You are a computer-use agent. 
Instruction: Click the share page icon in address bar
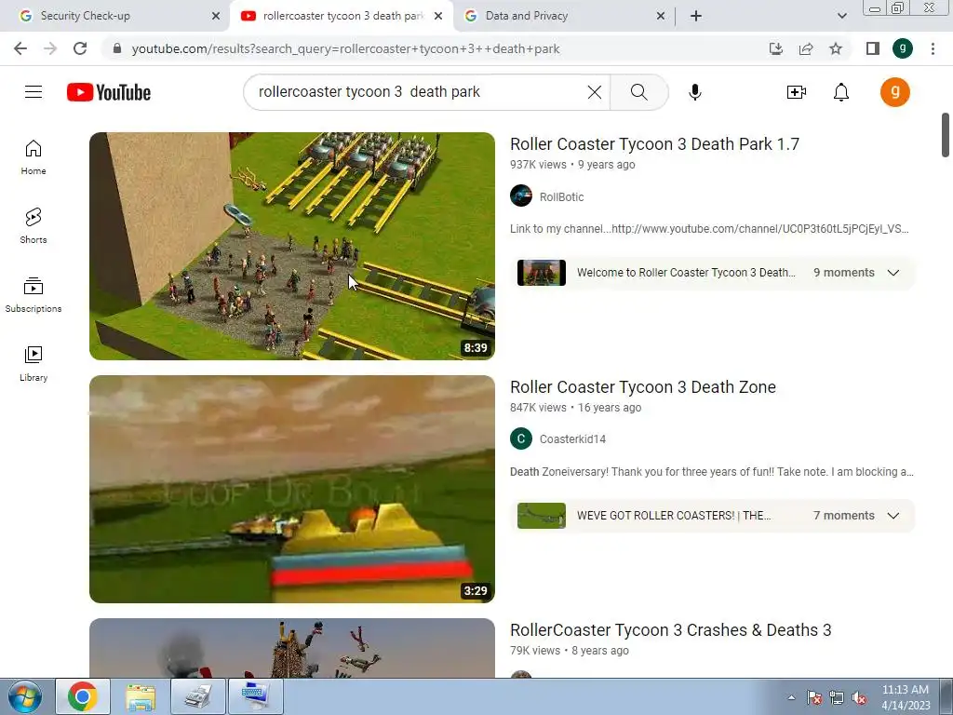[x=806, y=48]
